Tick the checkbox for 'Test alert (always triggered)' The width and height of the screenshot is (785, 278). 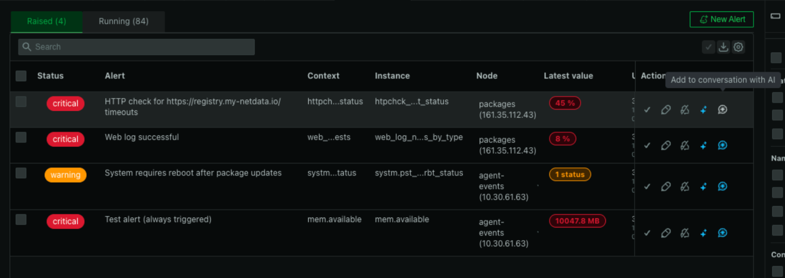click(21, 219)
